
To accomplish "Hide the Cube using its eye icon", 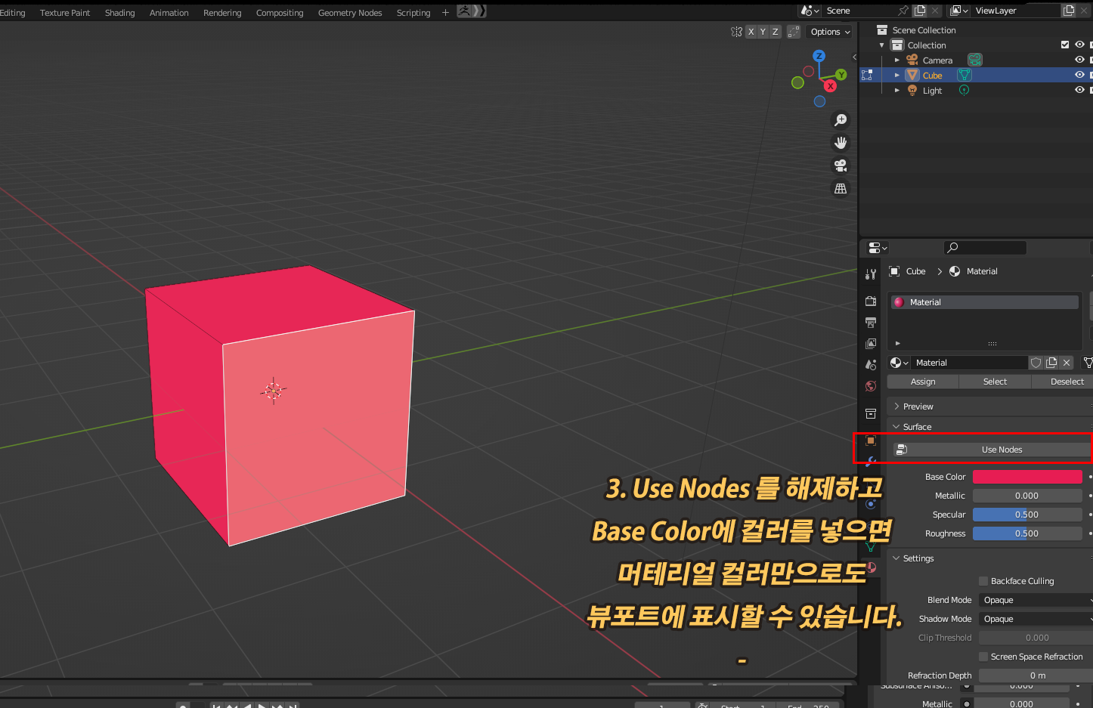I will (1079, 75).
